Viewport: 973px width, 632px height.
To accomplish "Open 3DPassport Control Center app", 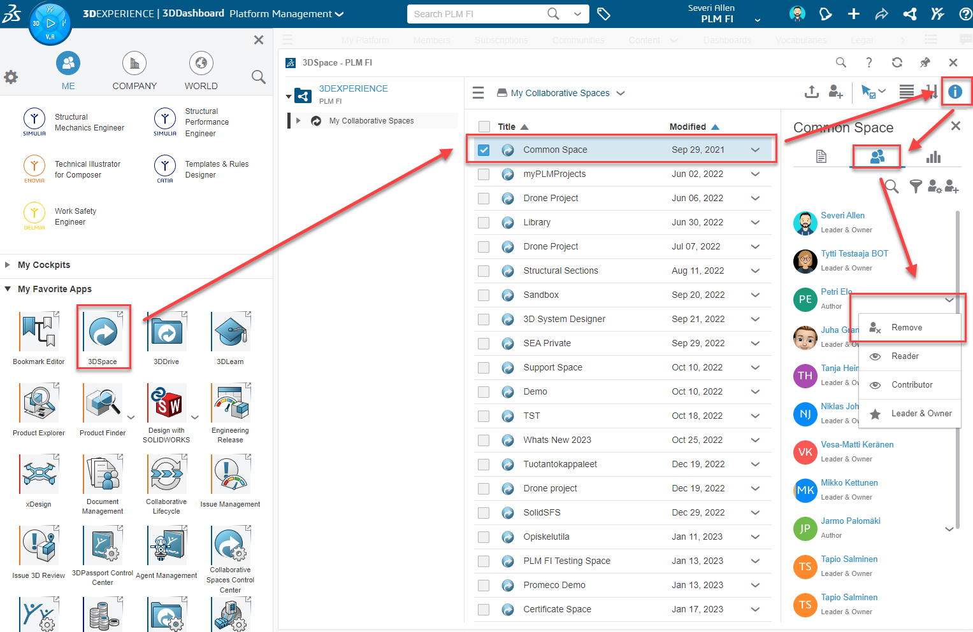I will coord(103,545).
